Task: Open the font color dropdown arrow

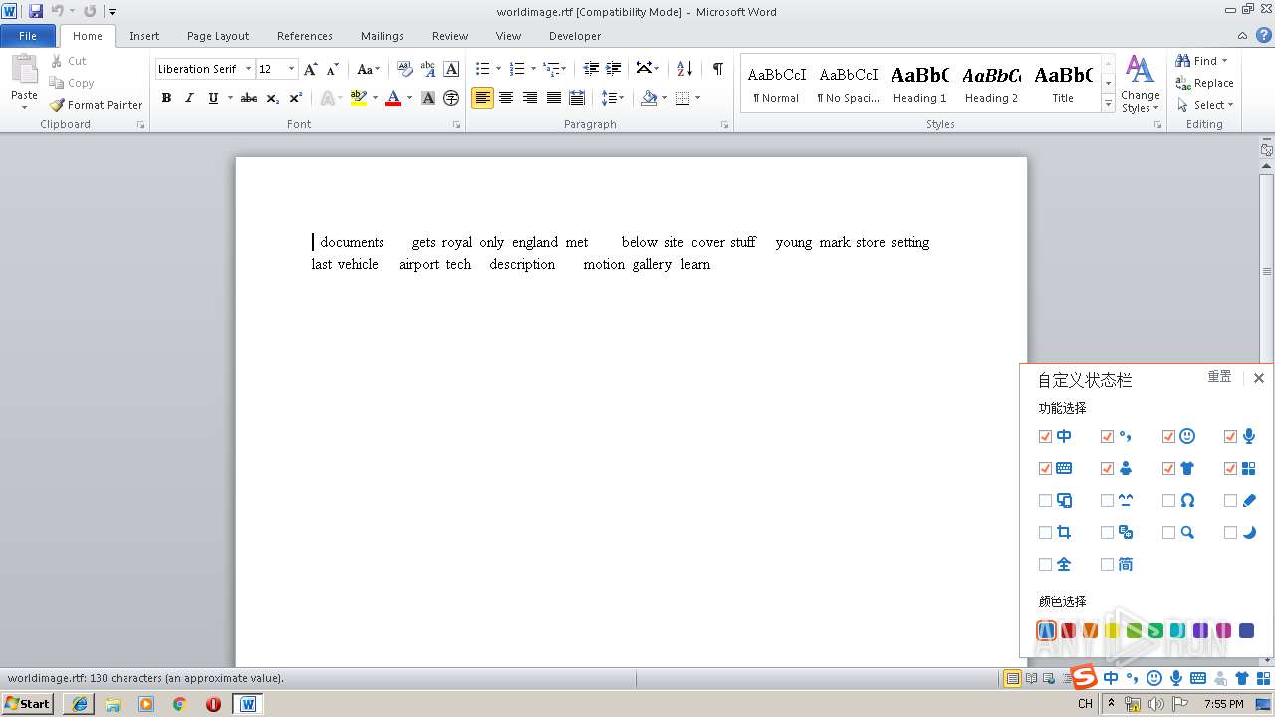Action: point(409,98)
